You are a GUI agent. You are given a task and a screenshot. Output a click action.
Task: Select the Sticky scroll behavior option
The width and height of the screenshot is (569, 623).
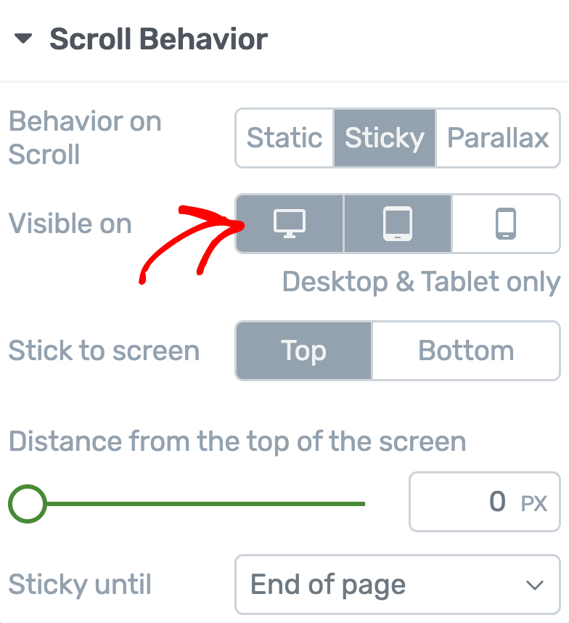pyautogui.click(x=385, y=138)
